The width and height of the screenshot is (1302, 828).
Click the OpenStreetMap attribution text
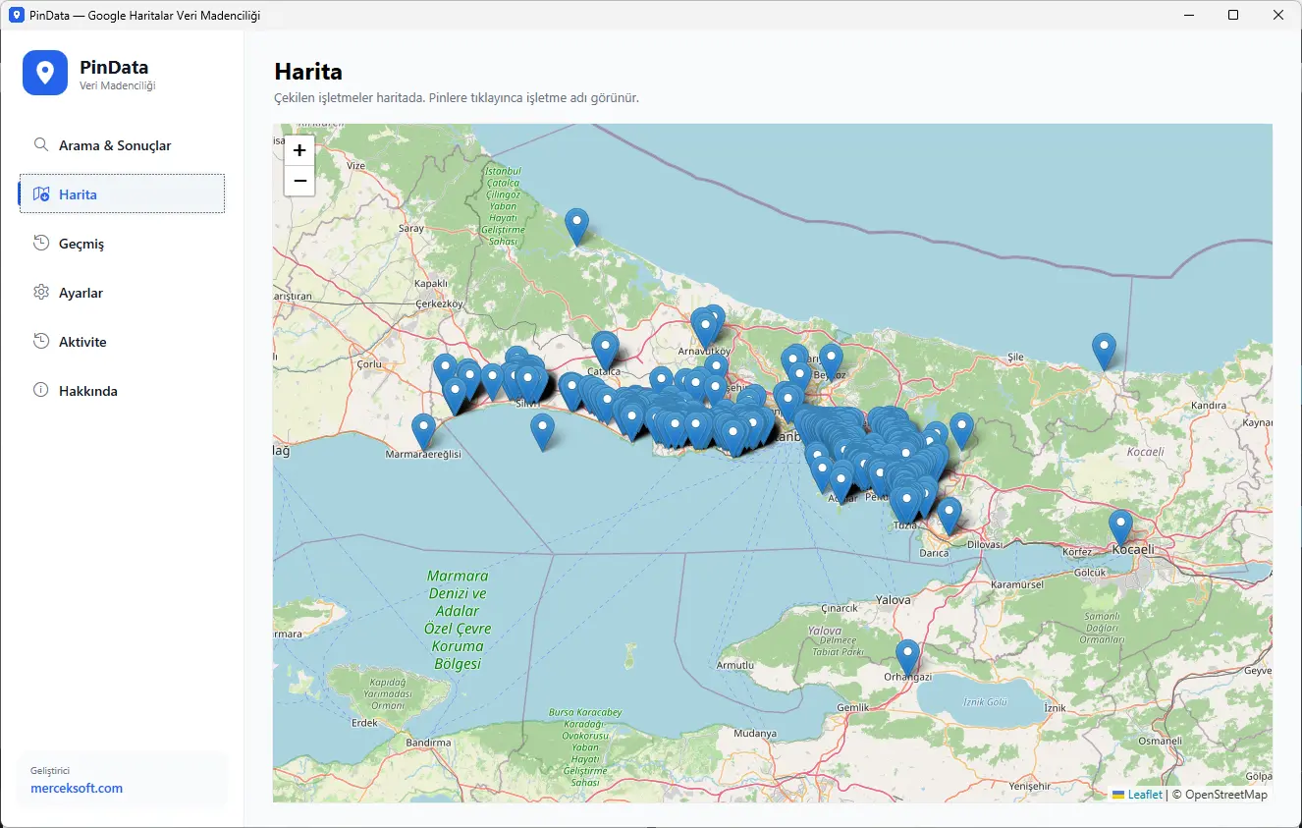(1226, 795)
